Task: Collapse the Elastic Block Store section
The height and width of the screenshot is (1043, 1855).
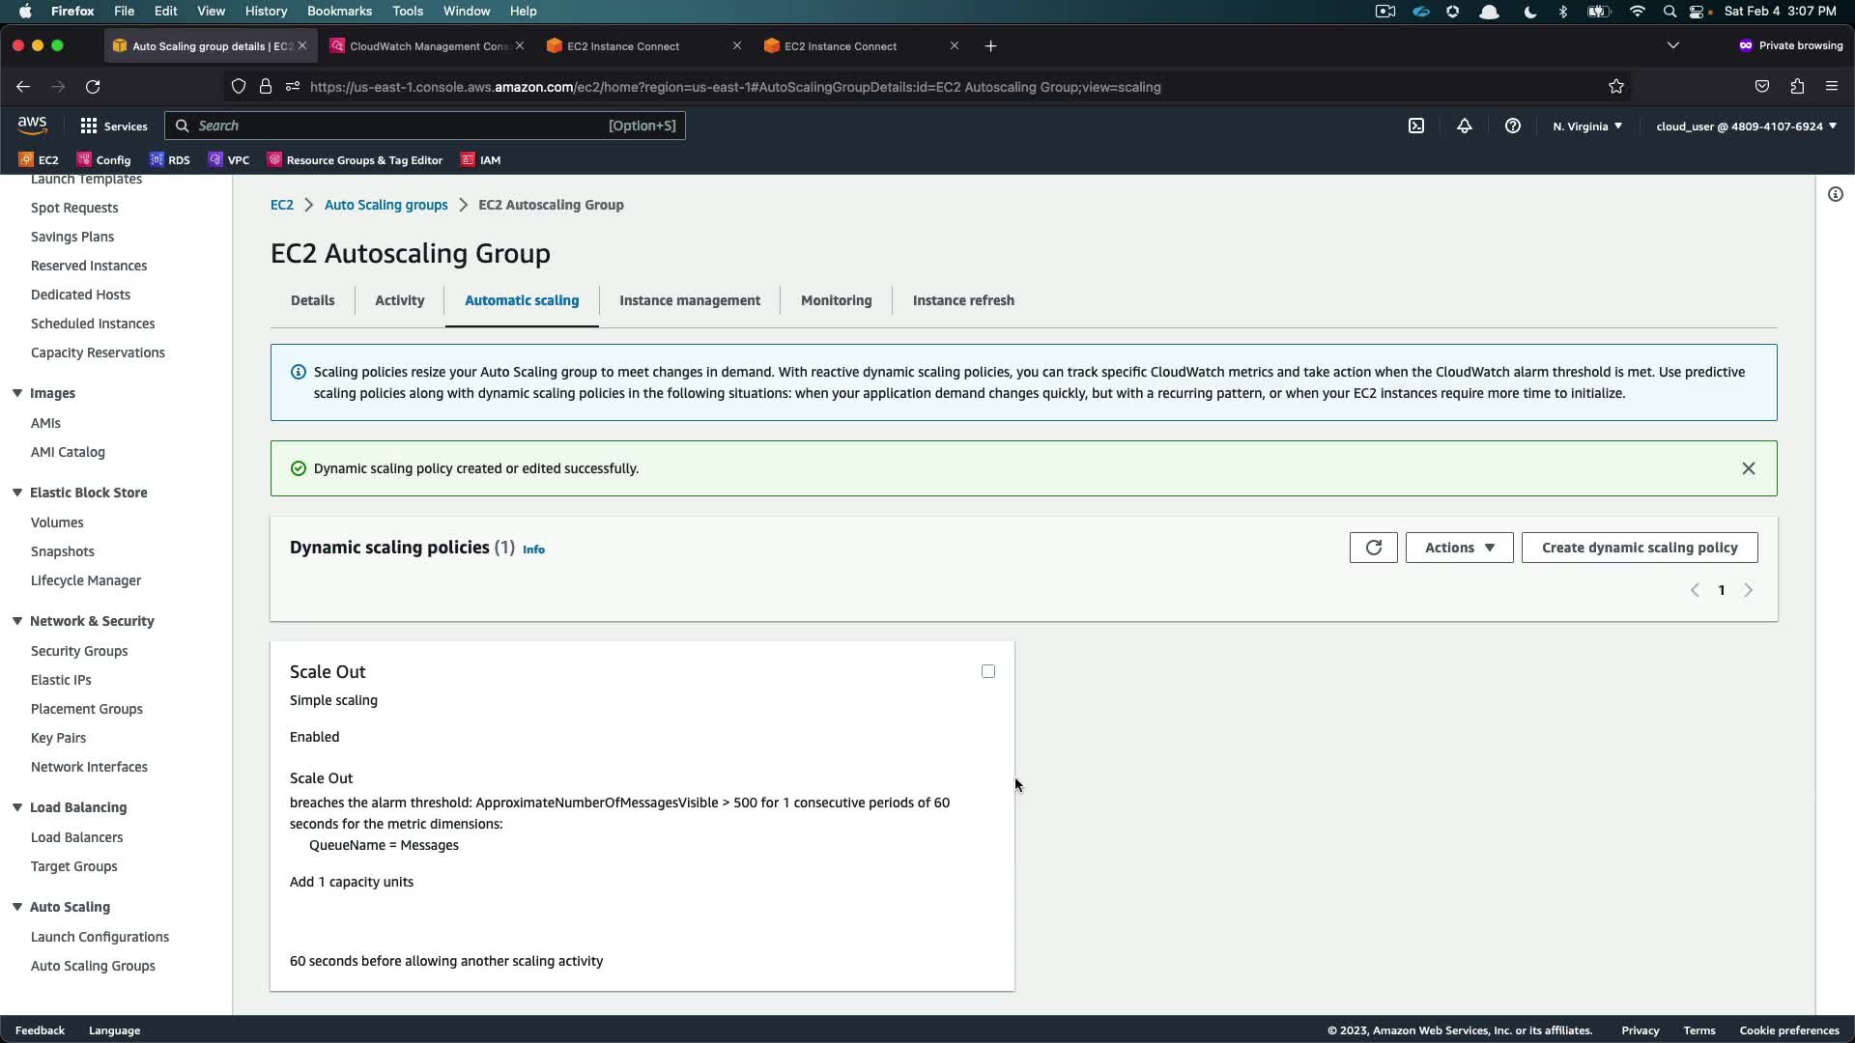Action: tap(17, 493)
